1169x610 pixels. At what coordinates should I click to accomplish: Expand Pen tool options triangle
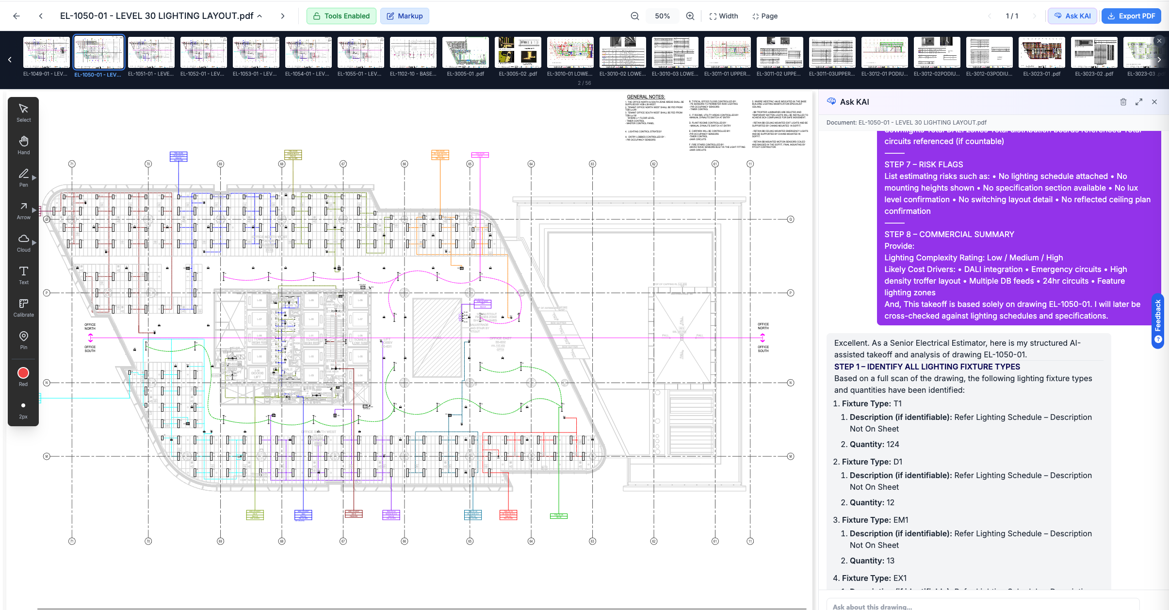click(34, 177)
